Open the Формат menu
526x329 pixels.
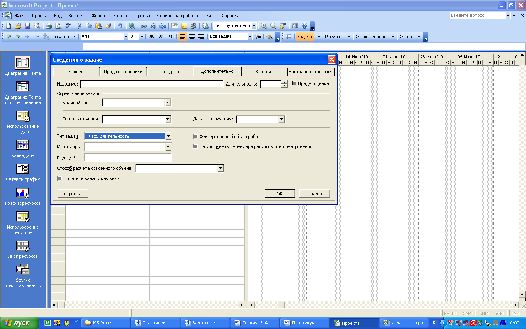99,16
